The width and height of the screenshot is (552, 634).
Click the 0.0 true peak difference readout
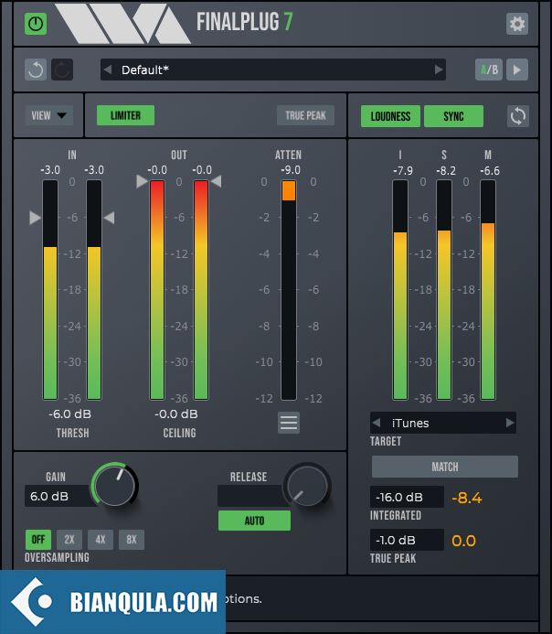click(463, 541)
